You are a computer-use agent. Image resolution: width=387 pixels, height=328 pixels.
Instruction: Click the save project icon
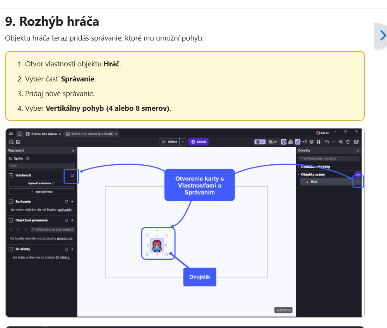pos(18,142)
